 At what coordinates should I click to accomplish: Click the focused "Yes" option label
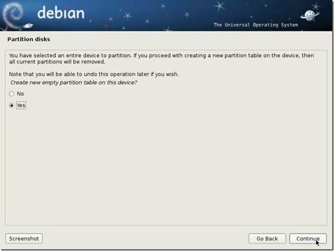[x=21, y=106]
